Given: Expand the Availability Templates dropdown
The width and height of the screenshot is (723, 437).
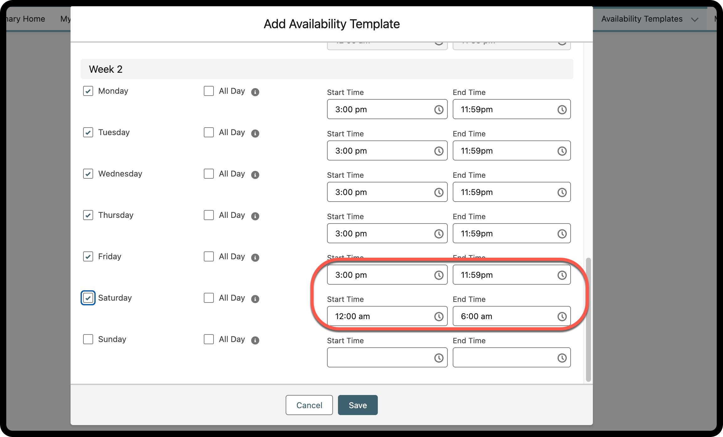Looking at the screenshot, I should coord(695,19).
